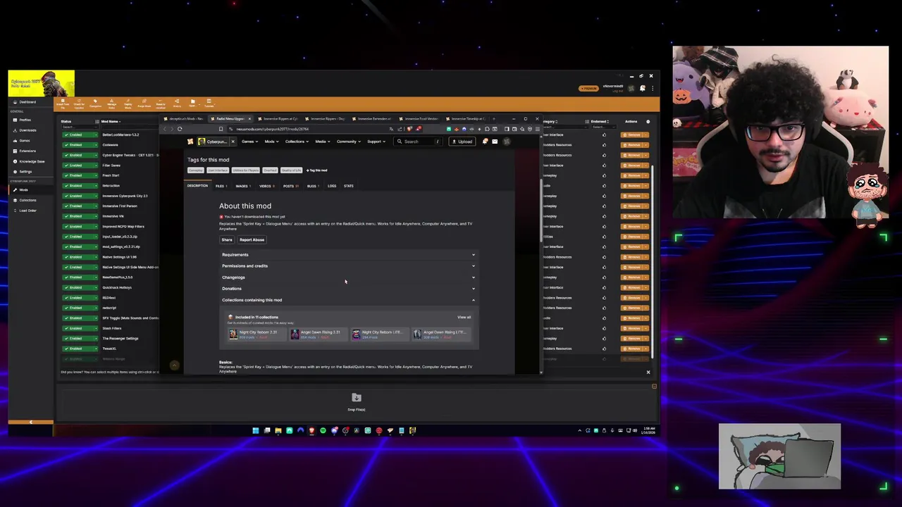This screenshot has height=507, width=902.
Task: Click the Manage Rules toolbar icon
Action: coord(111,104)
